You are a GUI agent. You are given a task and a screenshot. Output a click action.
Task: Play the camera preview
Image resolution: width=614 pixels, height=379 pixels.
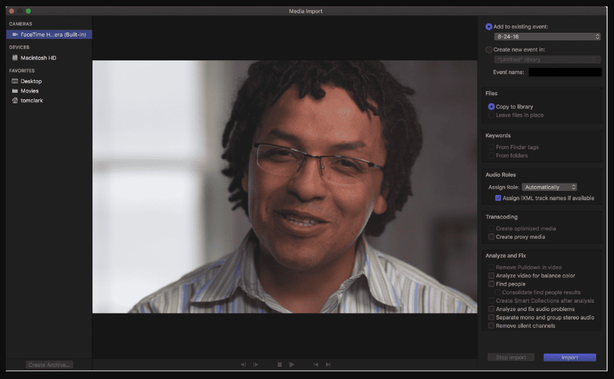pos(292,364)
